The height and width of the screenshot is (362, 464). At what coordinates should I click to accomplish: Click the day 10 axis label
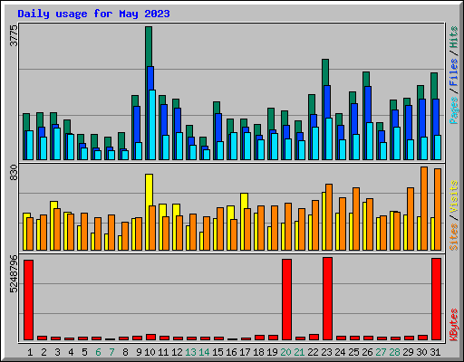pyautogui.click(x=150, y=352)
